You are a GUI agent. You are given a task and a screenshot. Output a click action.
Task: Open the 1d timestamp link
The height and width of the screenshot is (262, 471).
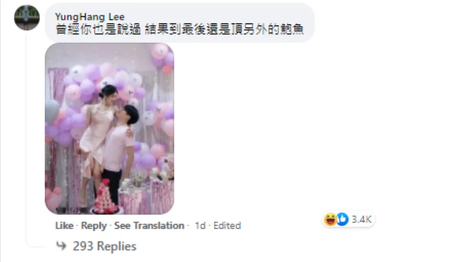200,225
